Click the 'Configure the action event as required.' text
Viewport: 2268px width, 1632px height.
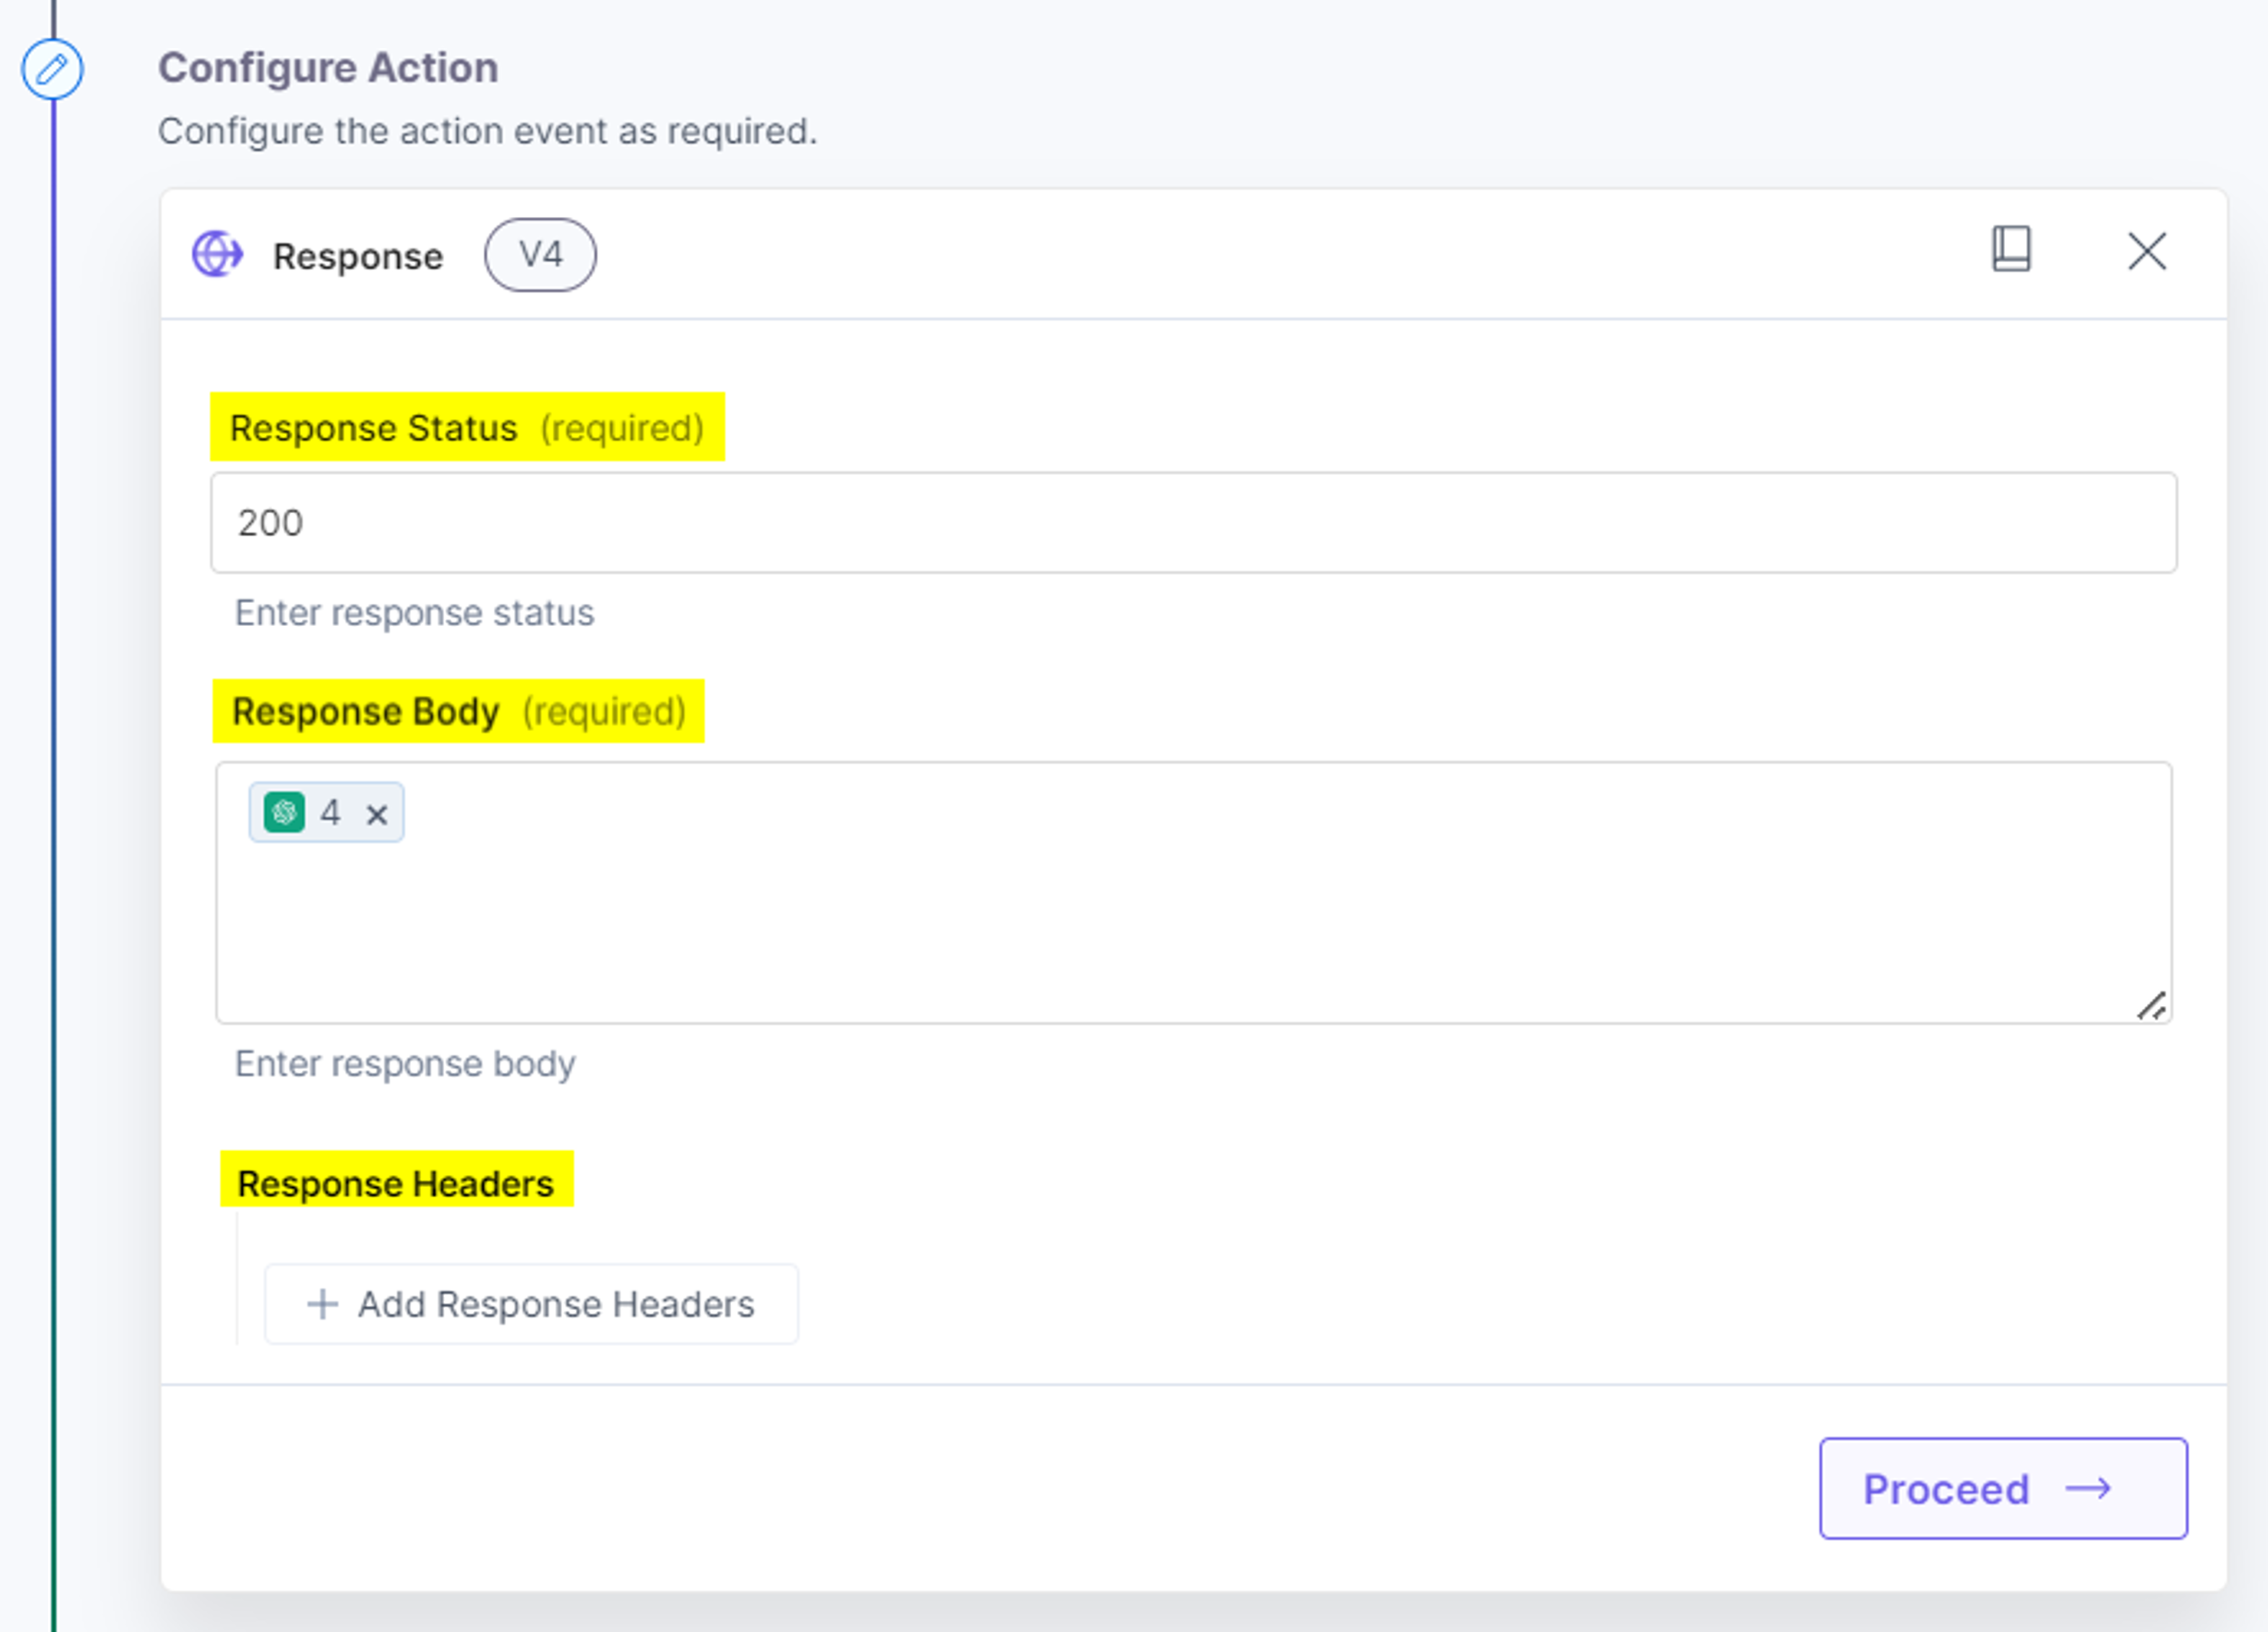coord(488,131)
